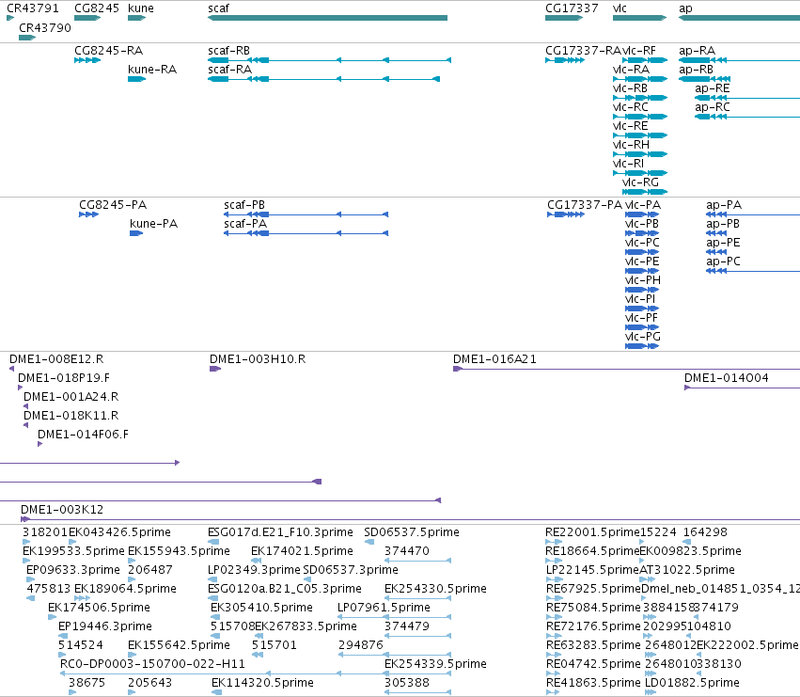The width and height of the screenshot is (800, 697).
Task: Click the AT31022.5prime EST label
Action: (687, 569)
